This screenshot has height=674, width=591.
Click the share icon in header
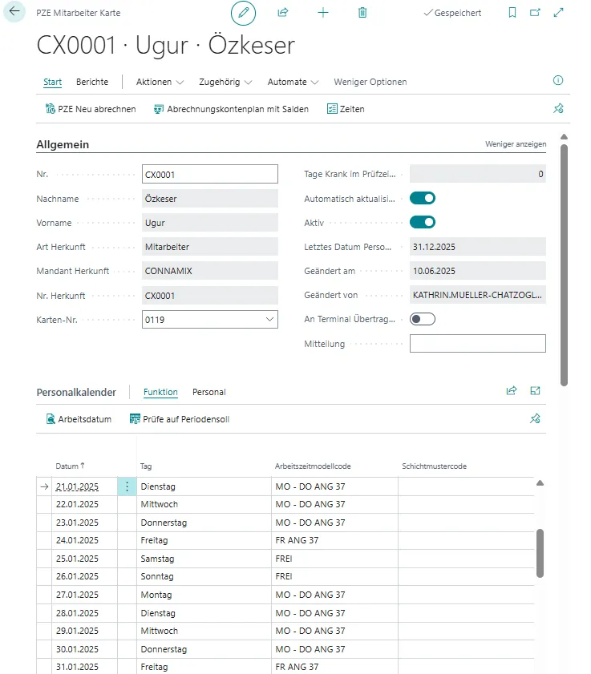coord(283,13)
